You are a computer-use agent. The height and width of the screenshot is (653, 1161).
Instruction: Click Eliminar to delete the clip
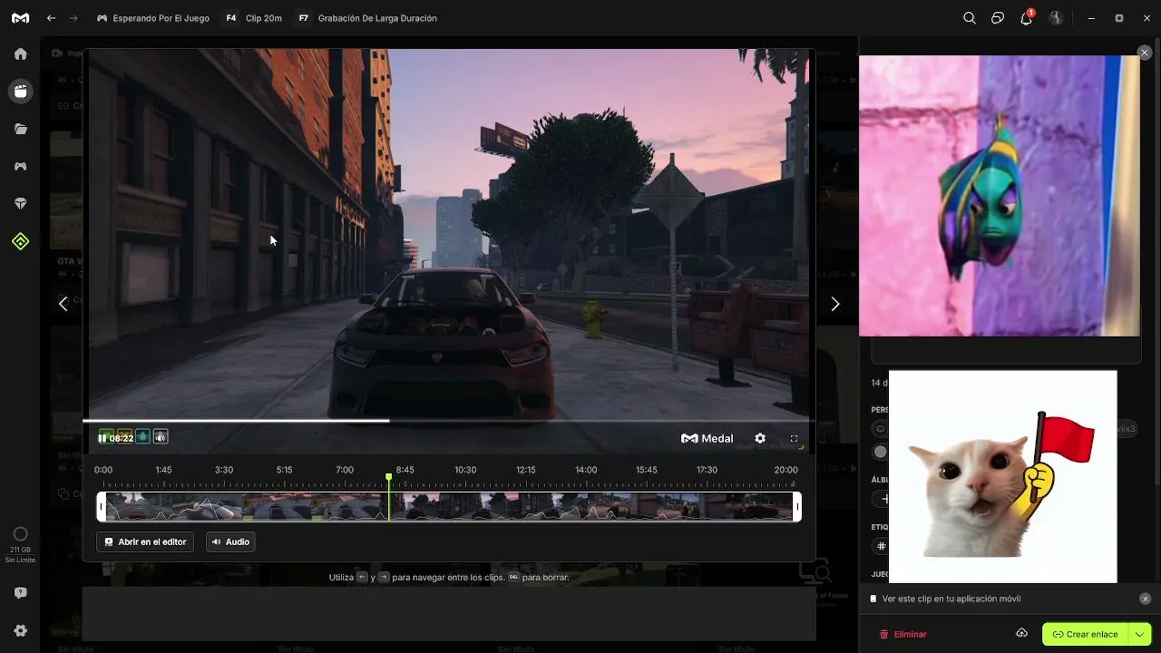tap(903, 634)
